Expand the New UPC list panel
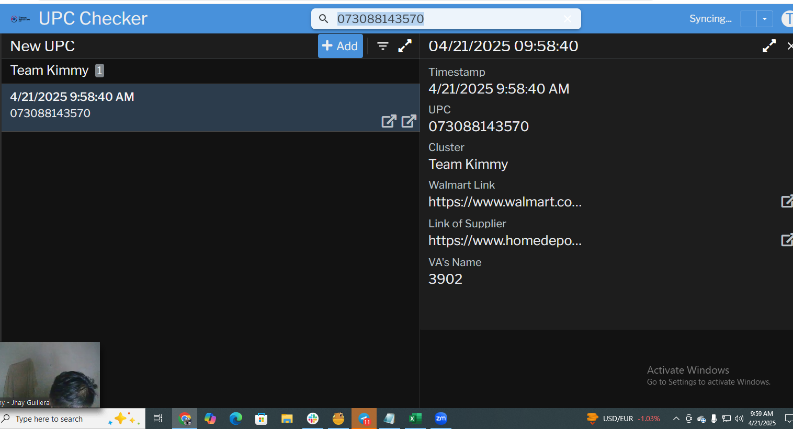Viewport: 793px width, 429px height. (x=405, y=46)
